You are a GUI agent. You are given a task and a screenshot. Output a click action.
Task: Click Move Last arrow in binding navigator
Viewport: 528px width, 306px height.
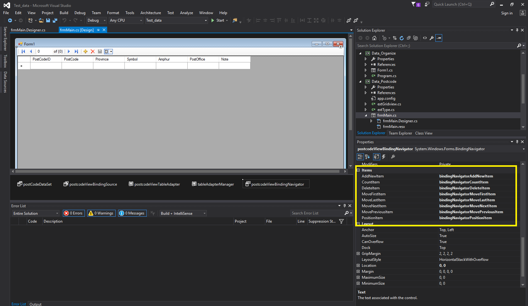(76, 51)
